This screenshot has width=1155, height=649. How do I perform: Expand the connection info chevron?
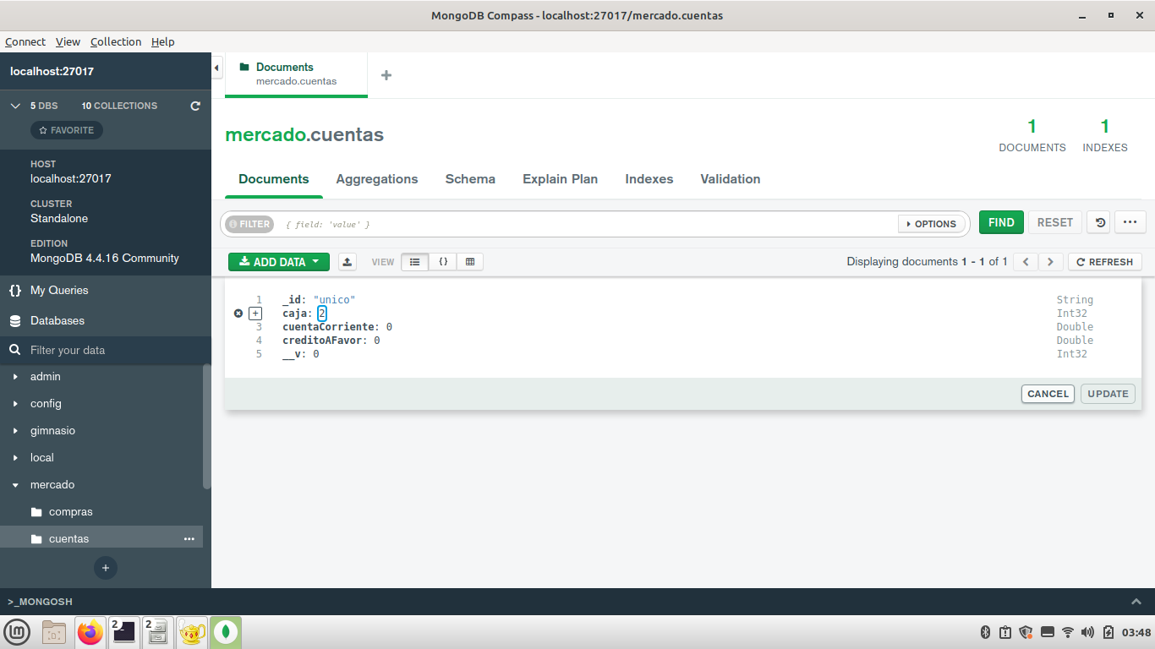(x=15, y=106)
